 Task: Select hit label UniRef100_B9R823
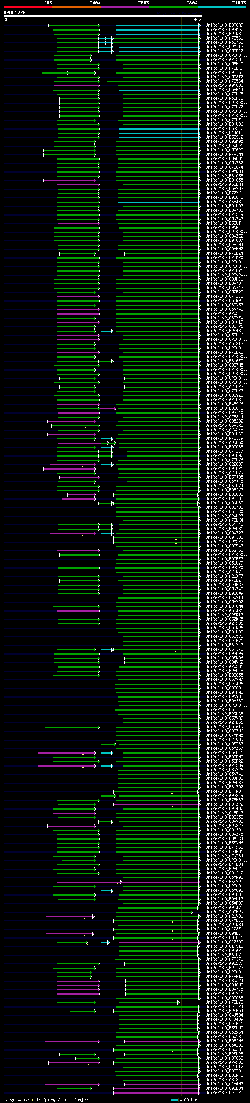224,825
